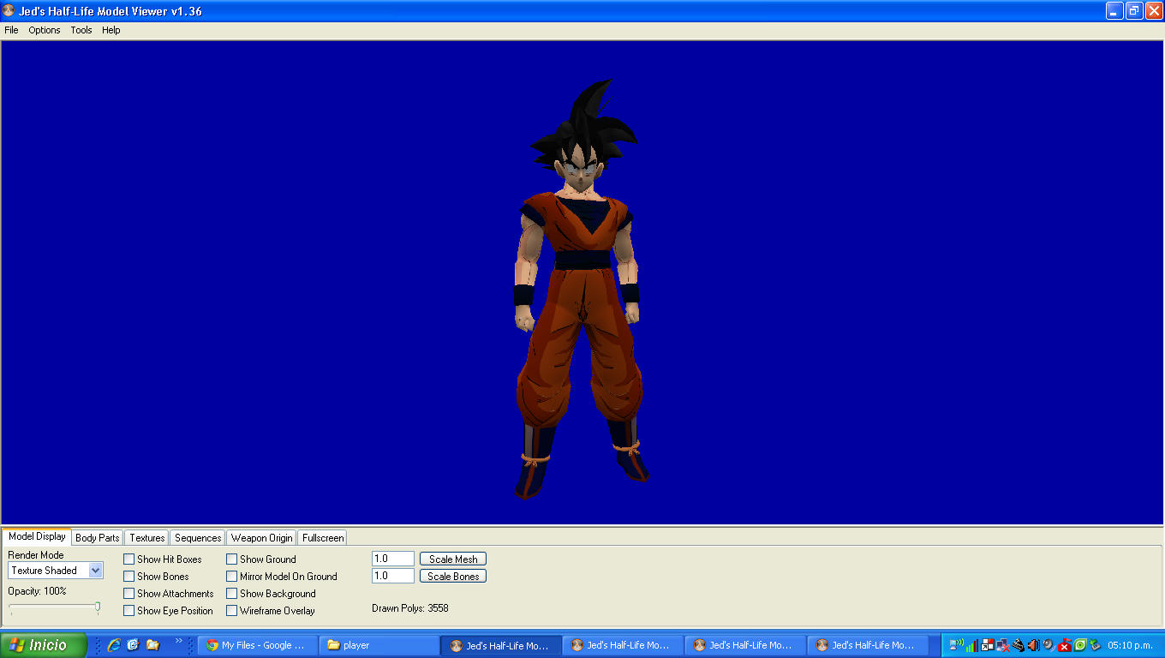Switch to My Files Google Chrome window
The width and height of the screenshot is (1165, 658).
click(257, 645)
